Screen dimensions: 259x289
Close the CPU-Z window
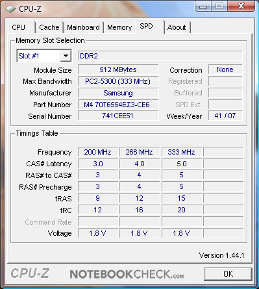(x=241, y=6)
